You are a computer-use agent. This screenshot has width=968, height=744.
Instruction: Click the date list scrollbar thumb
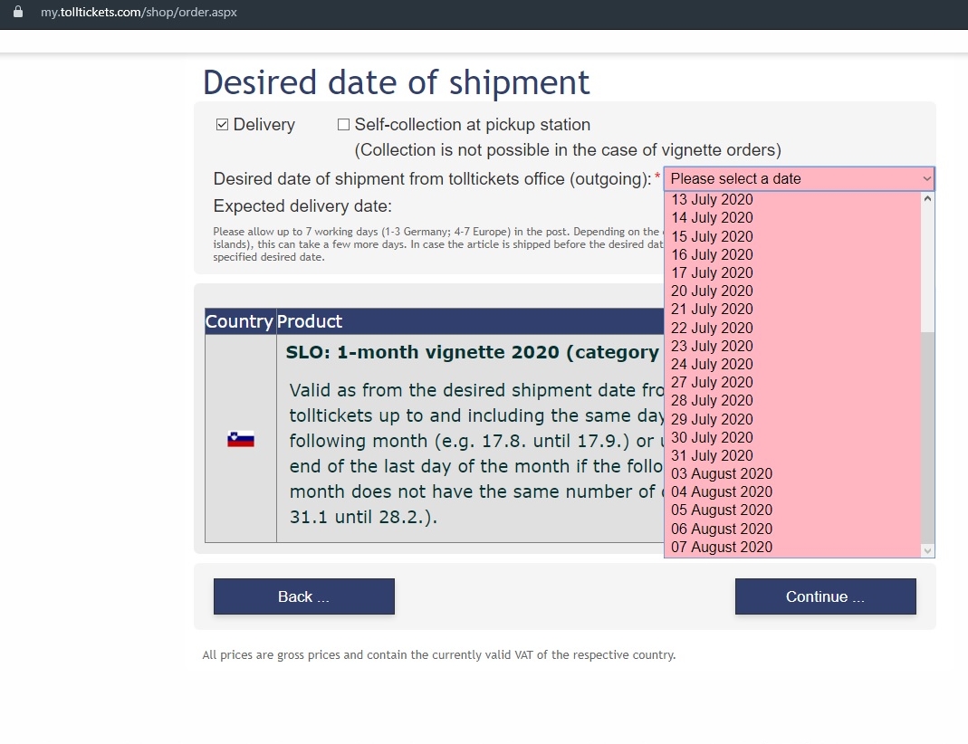pos(927,434)
